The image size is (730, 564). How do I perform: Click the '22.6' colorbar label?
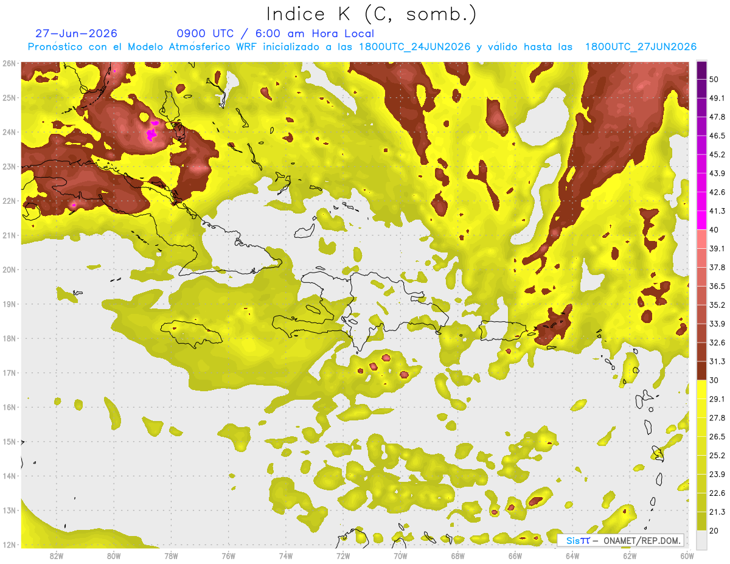tap(717, 493)
